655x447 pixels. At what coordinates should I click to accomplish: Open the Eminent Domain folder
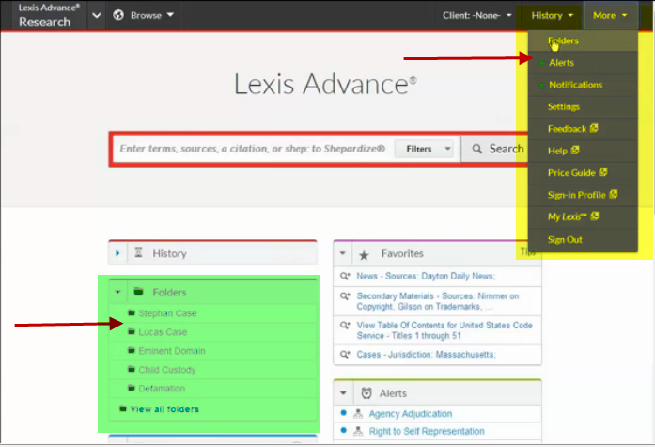[x=172, y=351]
